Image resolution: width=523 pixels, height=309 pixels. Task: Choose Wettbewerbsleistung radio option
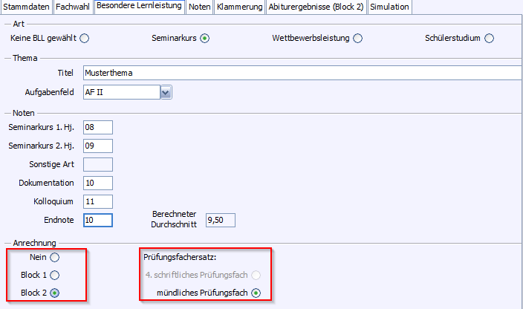[357, 38]
